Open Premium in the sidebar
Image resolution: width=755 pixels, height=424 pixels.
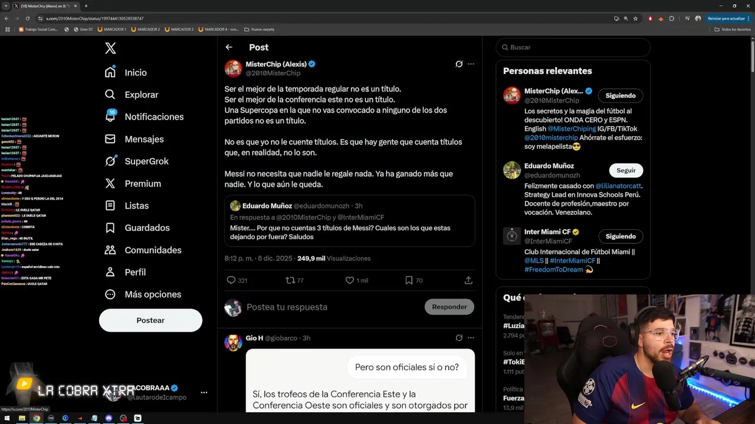click(133, 184)
